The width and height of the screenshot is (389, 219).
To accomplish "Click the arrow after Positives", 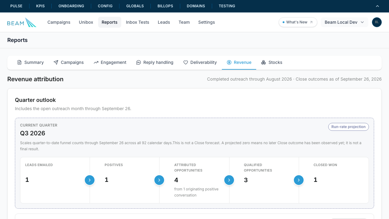I will 159,180.
